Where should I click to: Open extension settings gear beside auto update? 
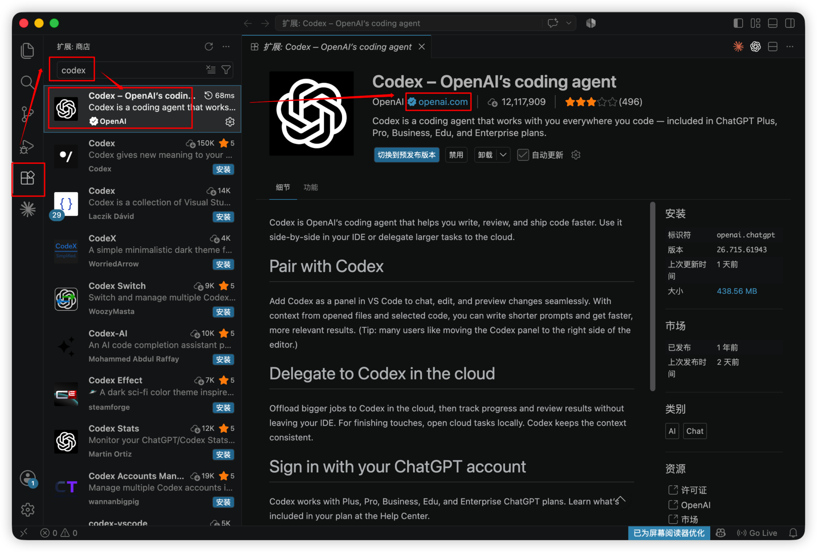[576, 155]
